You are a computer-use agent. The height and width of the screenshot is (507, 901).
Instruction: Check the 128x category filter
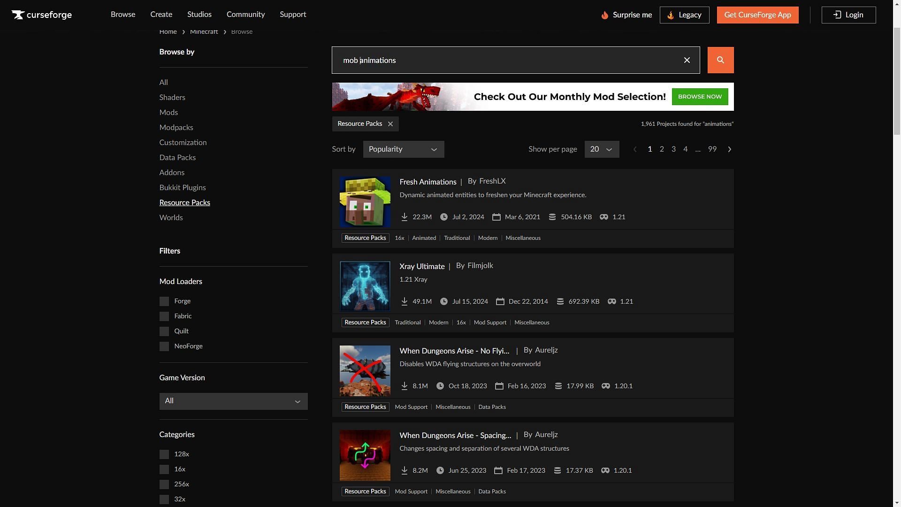(x=164, y=454)
